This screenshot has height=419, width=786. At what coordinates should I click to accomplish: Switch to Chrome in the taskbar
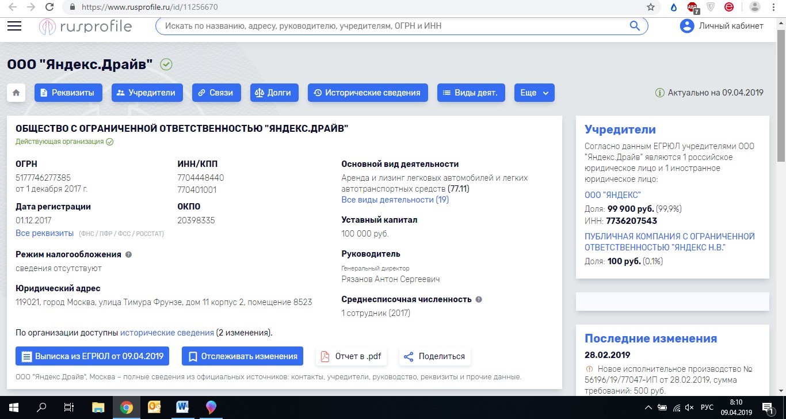pyautogui.click(x=126, y=407)
